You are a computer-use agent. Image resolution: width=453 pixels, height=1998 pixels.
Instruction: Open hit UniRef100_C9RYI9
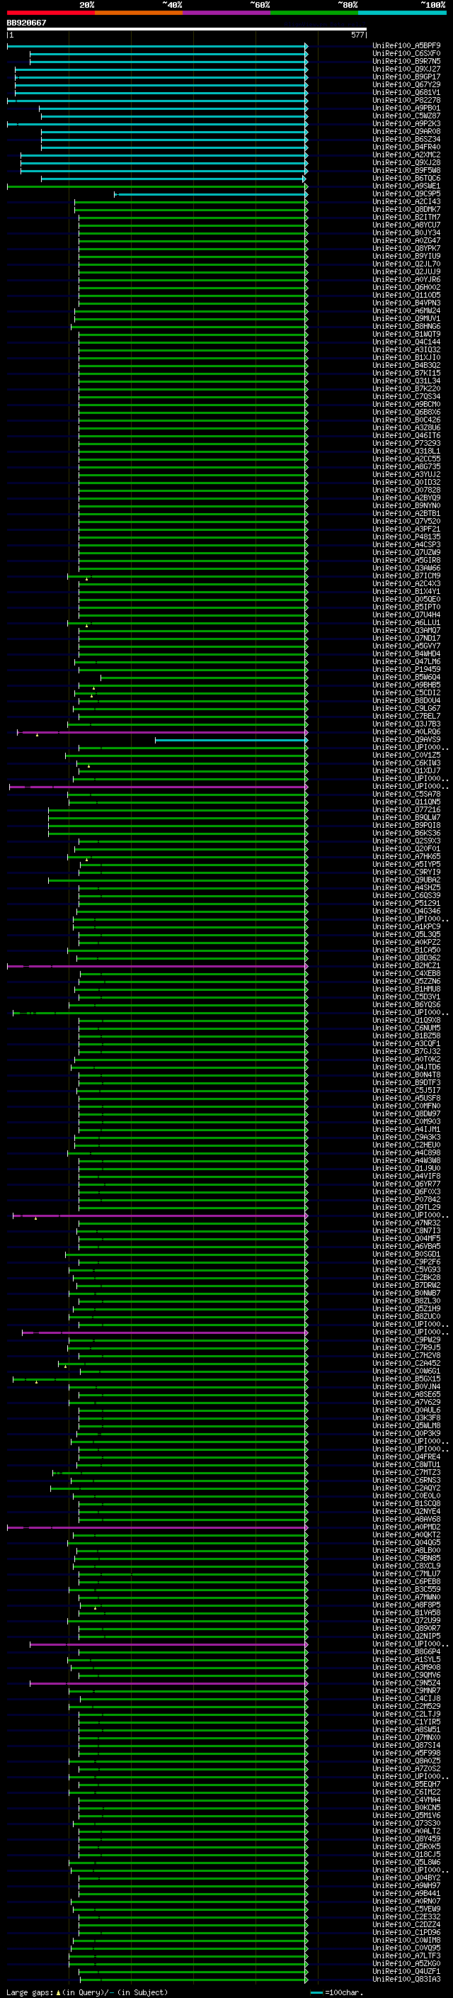coord(406,872)
